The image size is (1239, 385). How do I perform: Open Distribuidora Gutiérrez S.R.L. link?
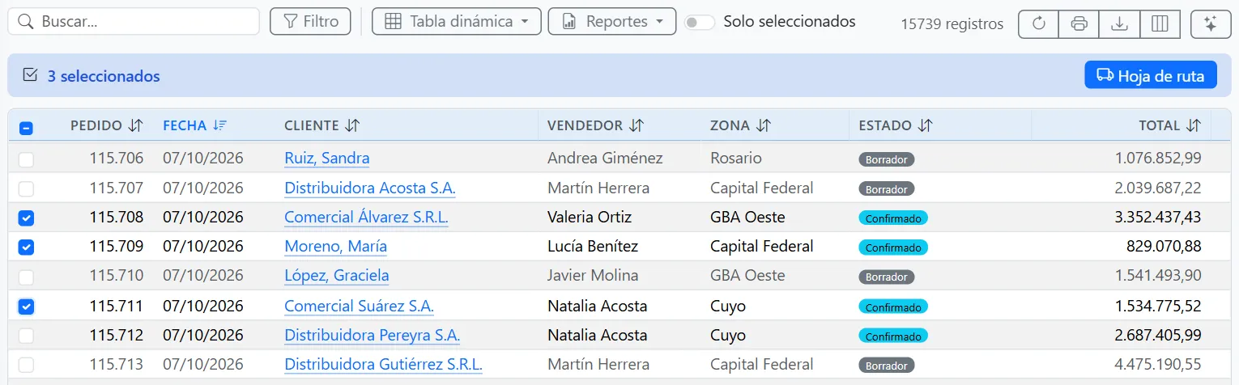(383, 365)
